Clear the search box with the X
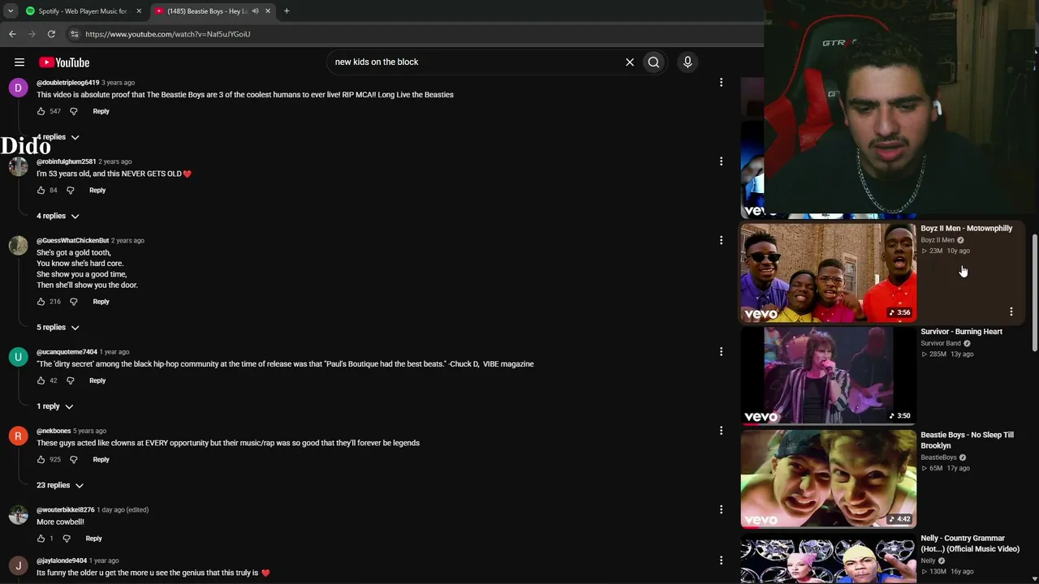 pyautogui.click(x=629, y=62)
